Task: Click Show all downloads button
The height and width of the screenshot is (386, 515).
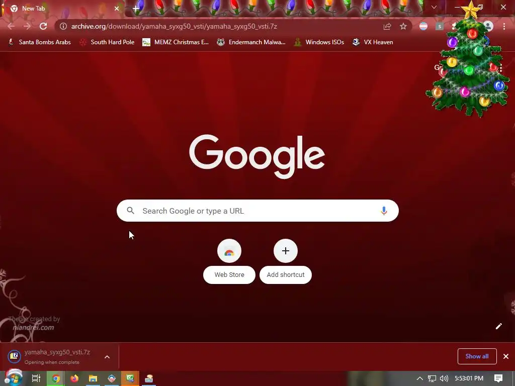Action: pos(477,356)
